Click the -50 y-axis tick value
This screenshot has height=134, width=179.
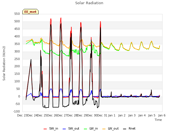[17, 104]
